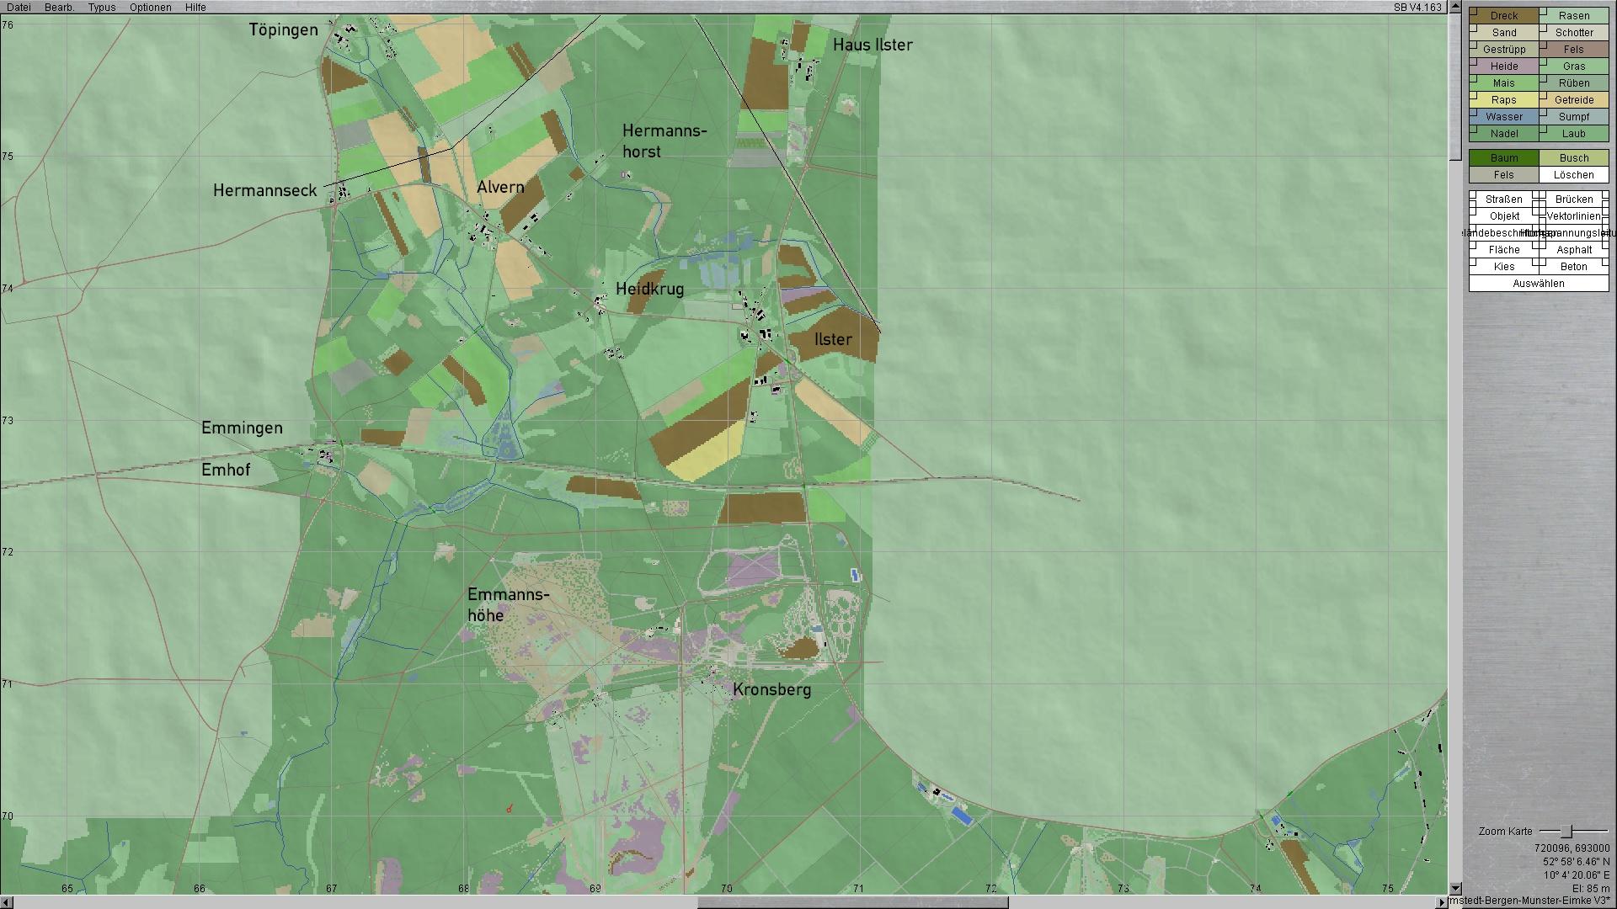Toggle the checkbox right of Brücken
1617x909 pixels.
tap(1605, 196)
